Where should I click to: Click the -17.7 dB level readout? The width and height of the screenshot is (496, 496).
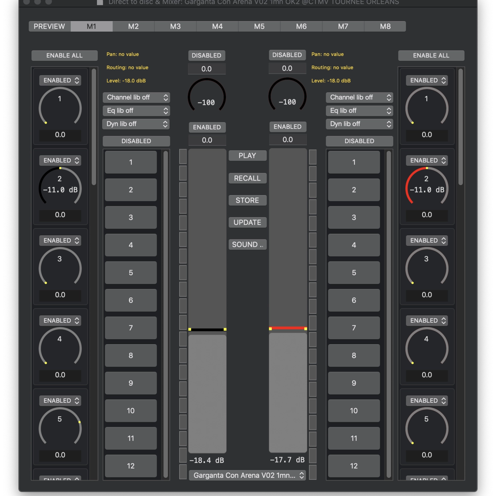pos(287,460)
